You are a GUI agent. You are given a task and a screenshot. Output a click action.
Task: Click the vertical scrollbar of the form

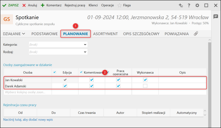[x=210, y=85]
